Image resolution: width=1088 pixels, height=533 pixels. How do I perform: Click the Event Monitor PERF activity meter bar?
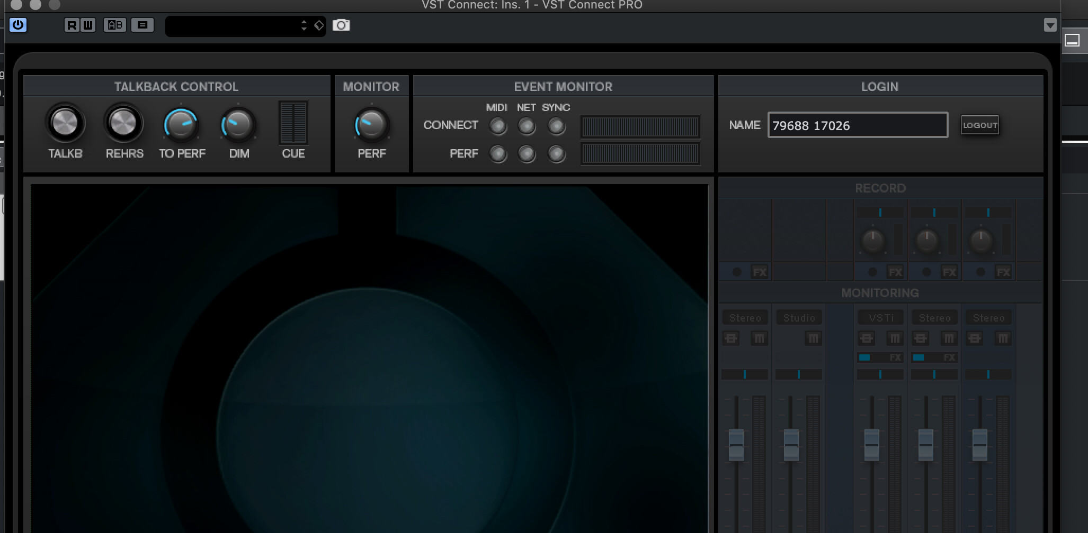tap(640, 154)
